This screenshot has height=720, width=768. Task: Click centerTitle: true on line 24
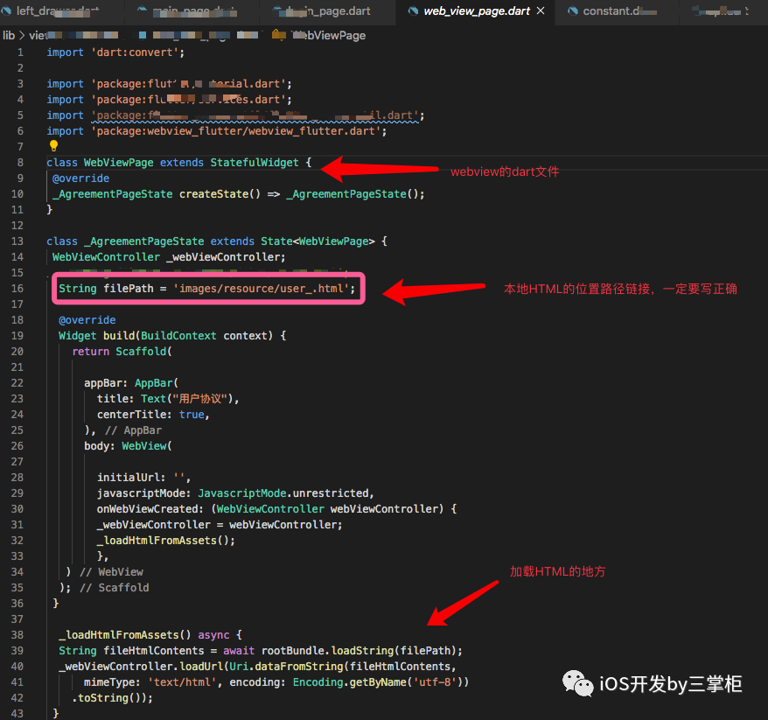click(x=150, y=415)
